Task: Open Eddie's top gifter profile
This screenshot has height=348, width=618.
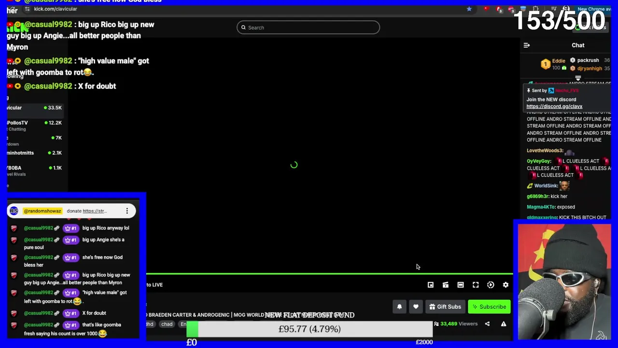Action: coord(553,64)
